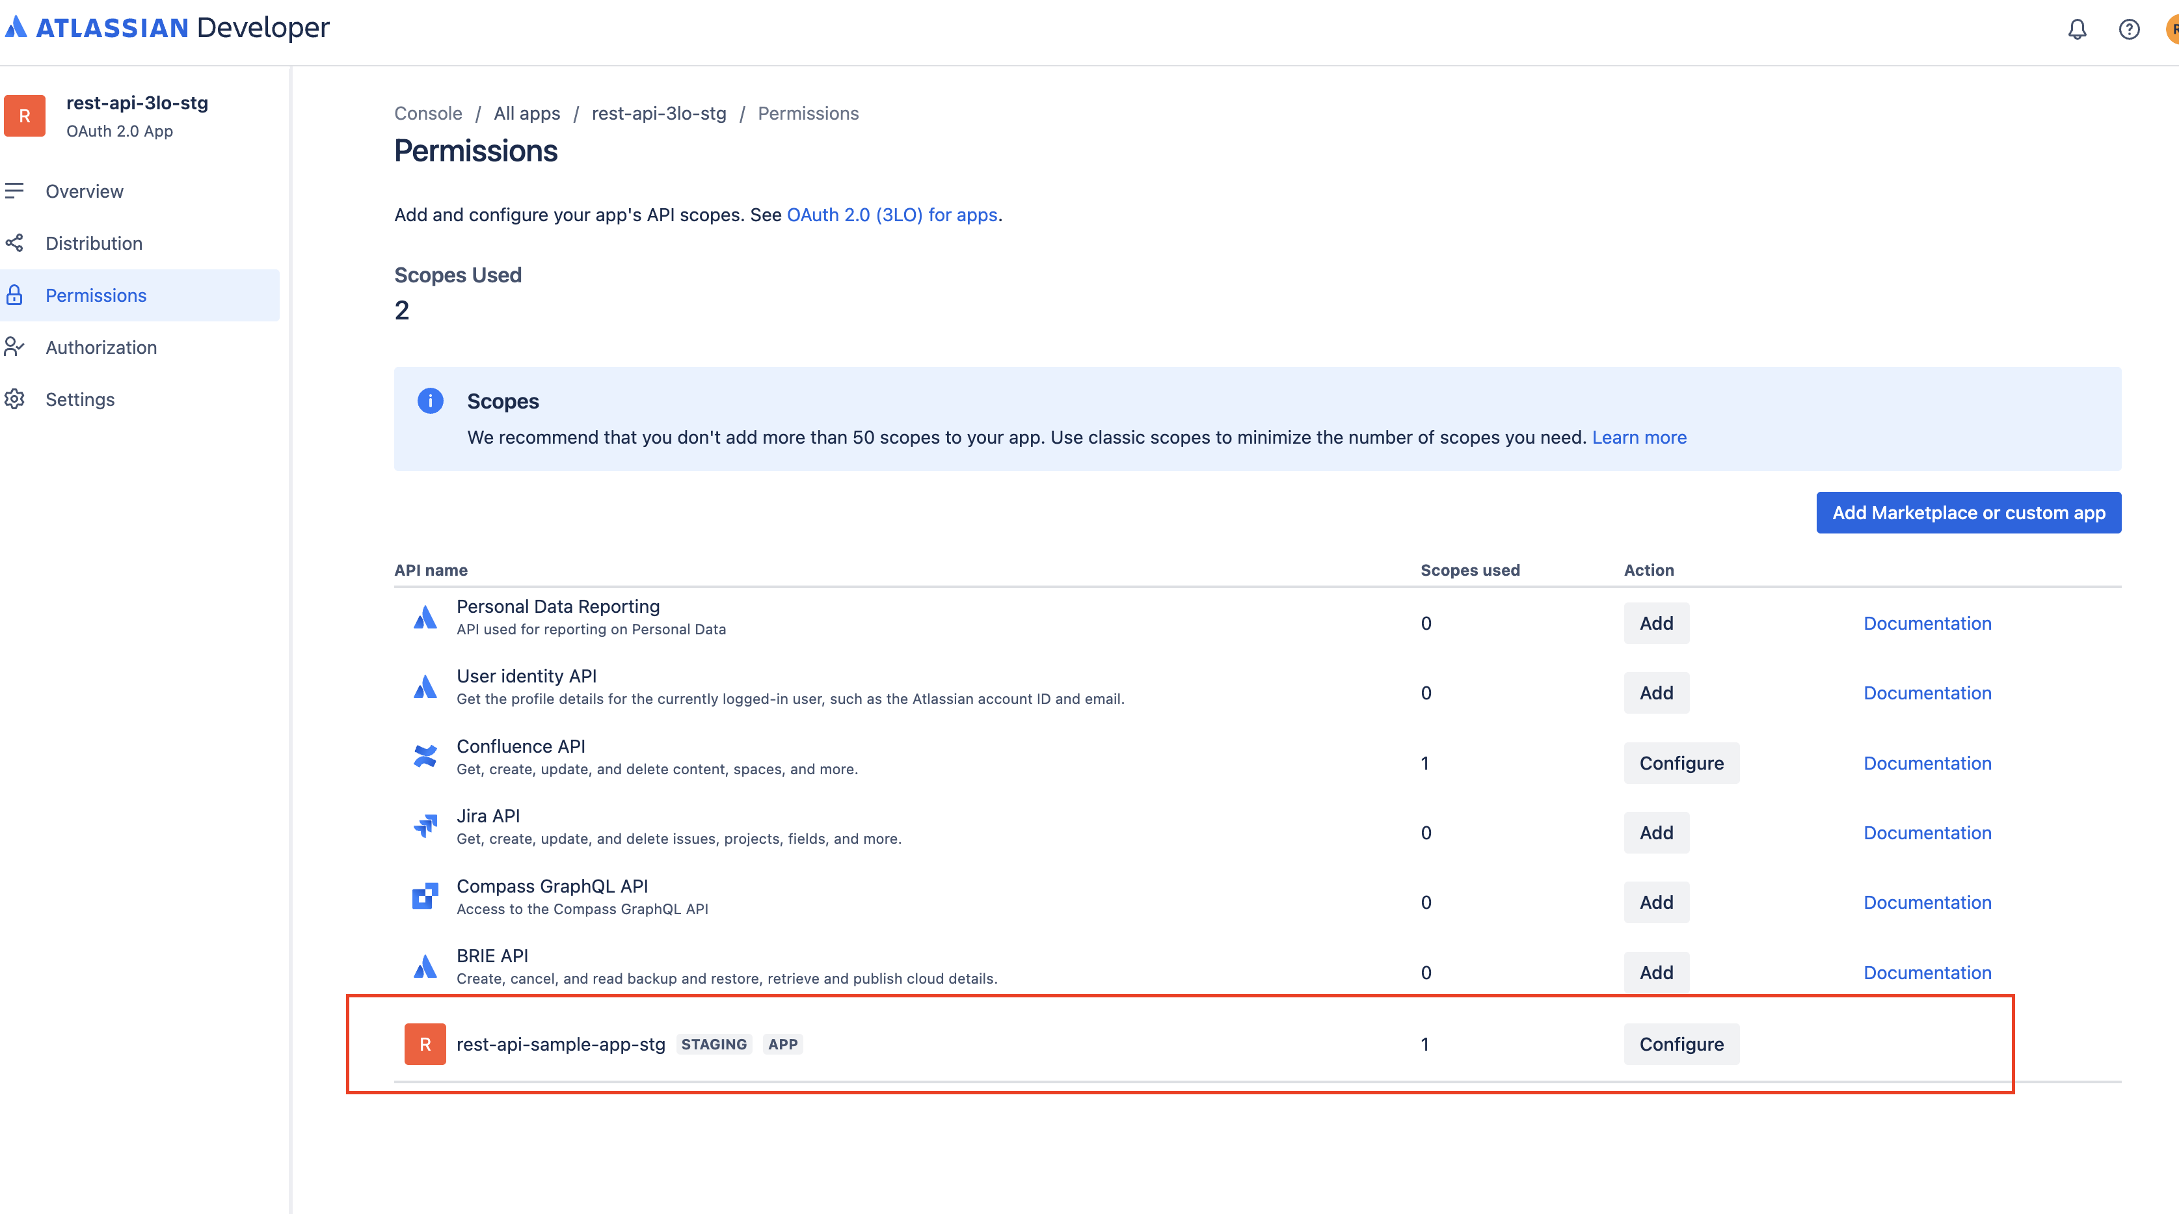Click the rest-api-3lo-stg app avatar in sidebar
The height and width of the screenshot is (1214, 2179).
click(x=25, y=116)
